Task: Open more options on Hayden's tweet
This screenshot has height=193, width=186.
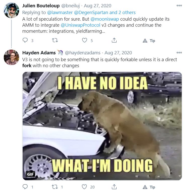Action: coord(179,53)
